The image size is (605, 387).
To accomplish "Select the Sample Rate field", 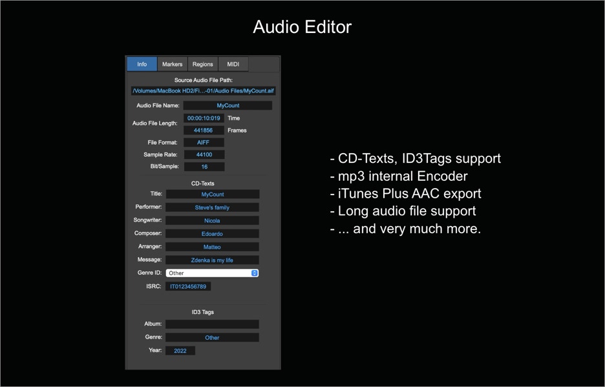I will pos(204,155).
